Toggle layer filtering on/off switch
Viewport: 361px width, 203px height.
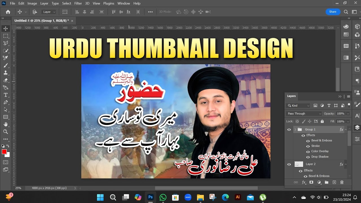pos(349,105)
